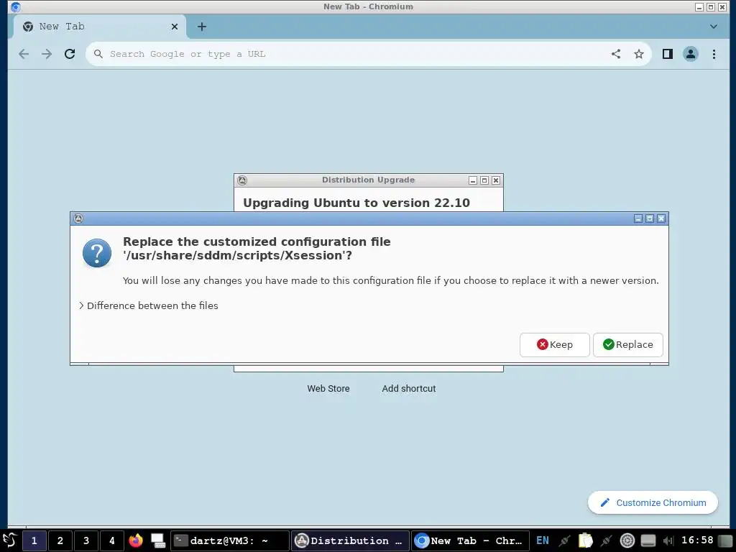The image size is (736, 552).
Task: Open tab search dropdown chevron
Action: click(714, 27)
